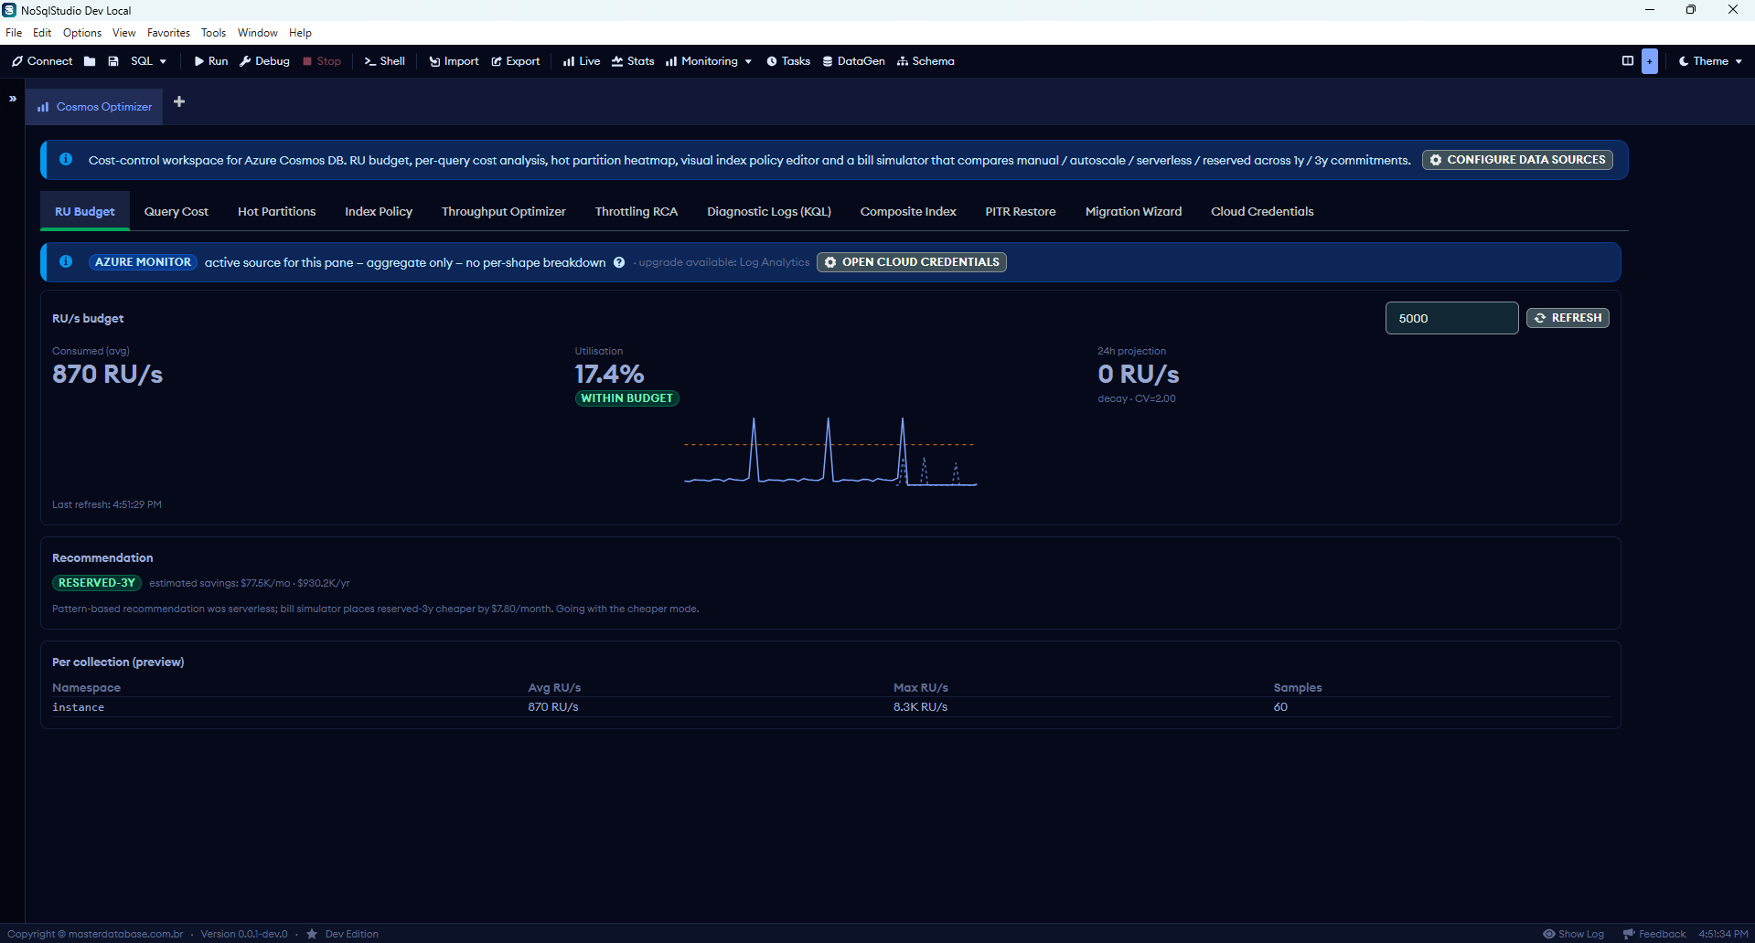Open the Theme dropdown
The image size is (1755, 943).
coord(1710,61)
